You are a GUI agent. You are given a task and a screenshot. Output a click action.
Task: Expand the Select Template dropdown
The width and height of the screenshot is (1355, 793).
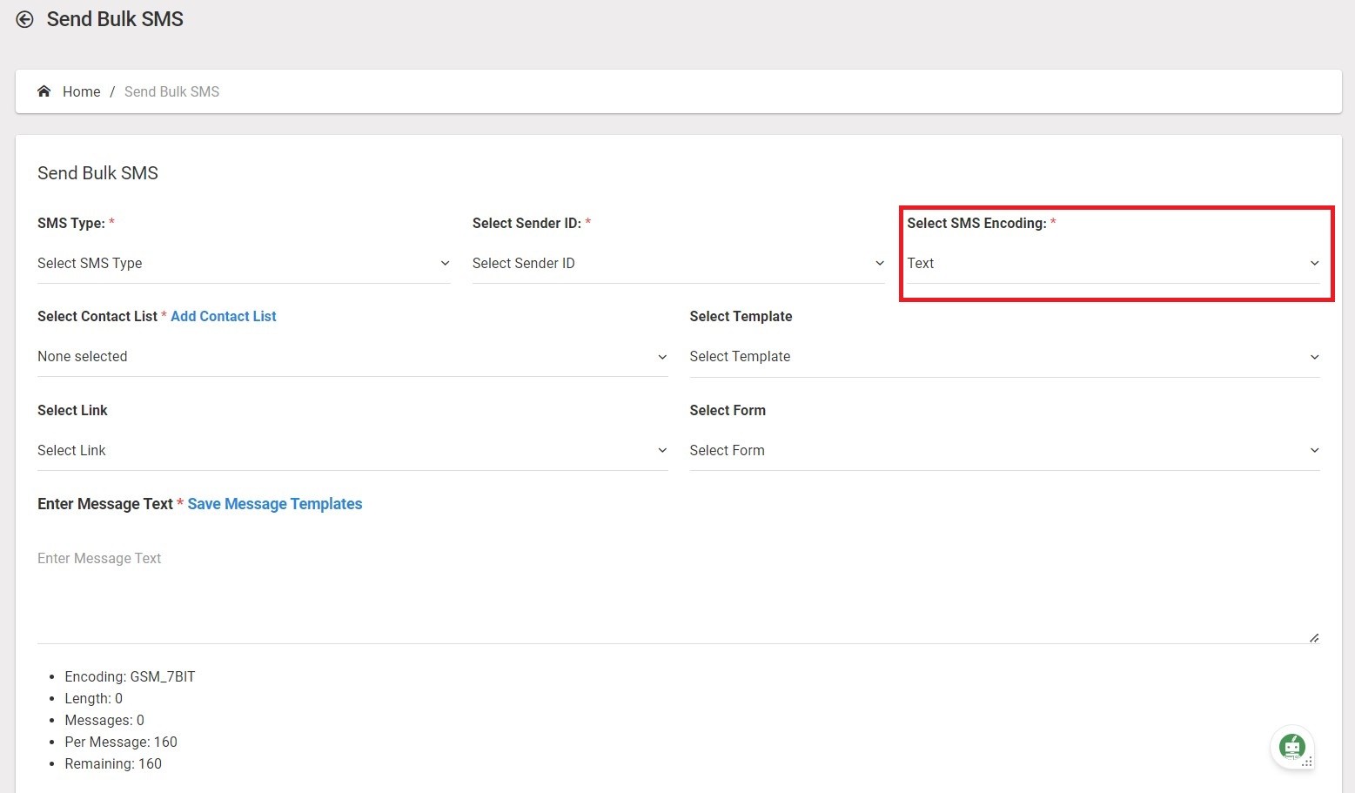[x=1003, y=356]
